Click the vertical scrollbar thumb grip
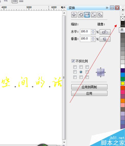Screen dimensions: 125x146 (64, 78)
